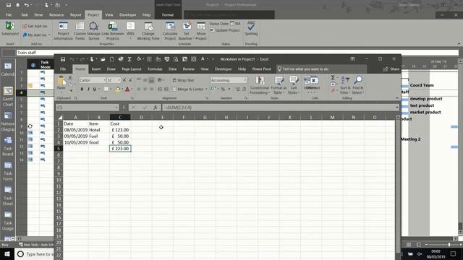463x260 pixels.
Task: Open Excel Insert tab
Action: coord(96,69)
